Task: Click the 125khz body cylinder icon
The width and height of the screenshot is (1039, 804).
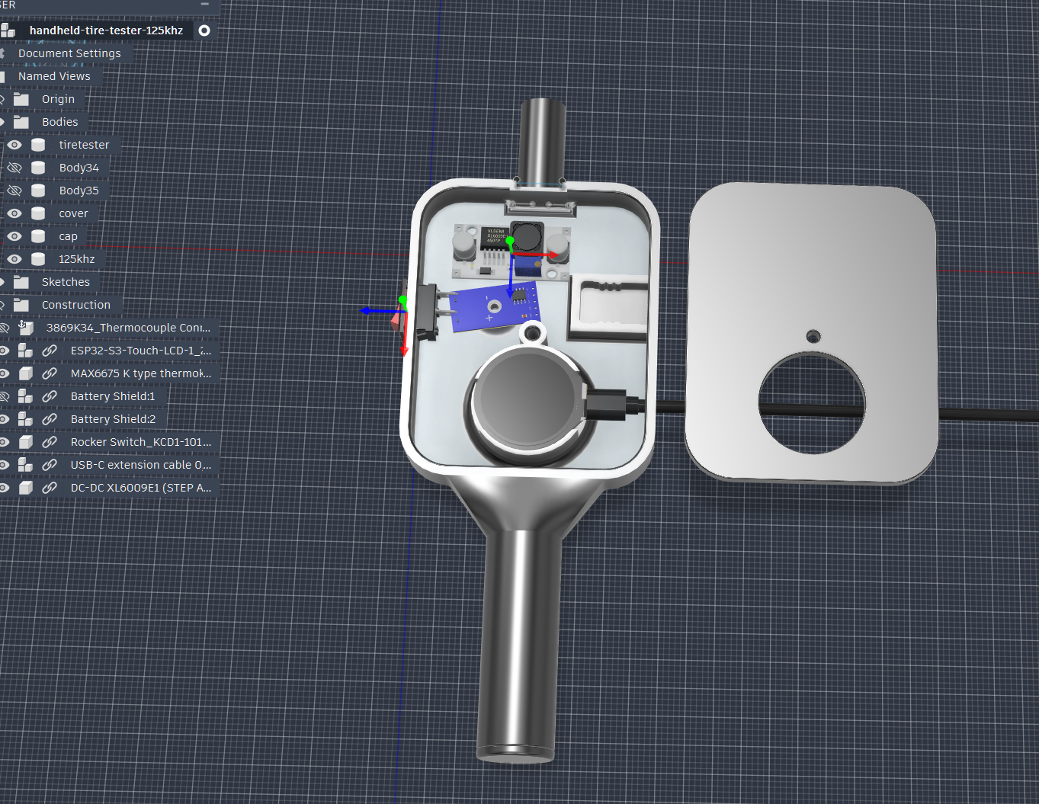Action: [x=38, y=259]
